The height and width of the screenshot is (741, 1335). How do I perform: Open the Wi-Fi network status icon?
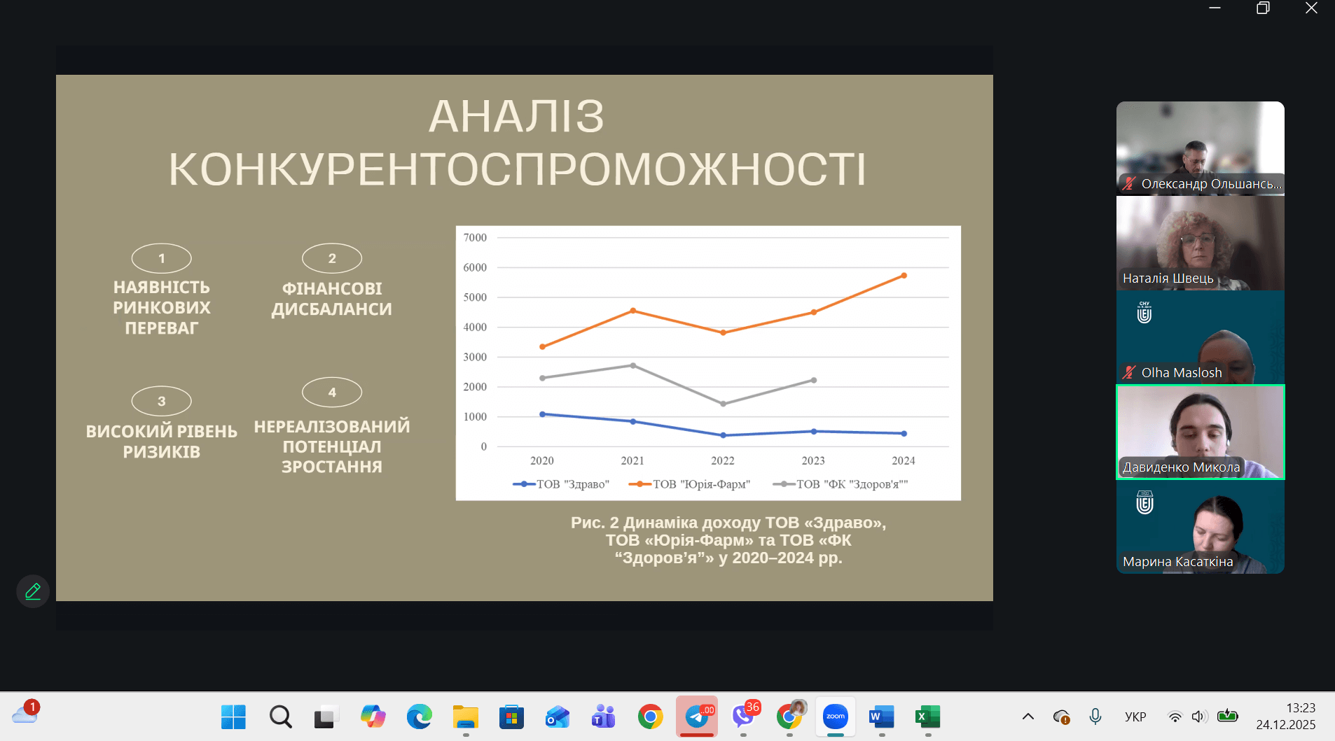tap(1175, 717)
